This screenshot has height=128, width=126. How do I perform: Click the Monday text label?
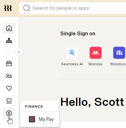[x=96, y=64]
